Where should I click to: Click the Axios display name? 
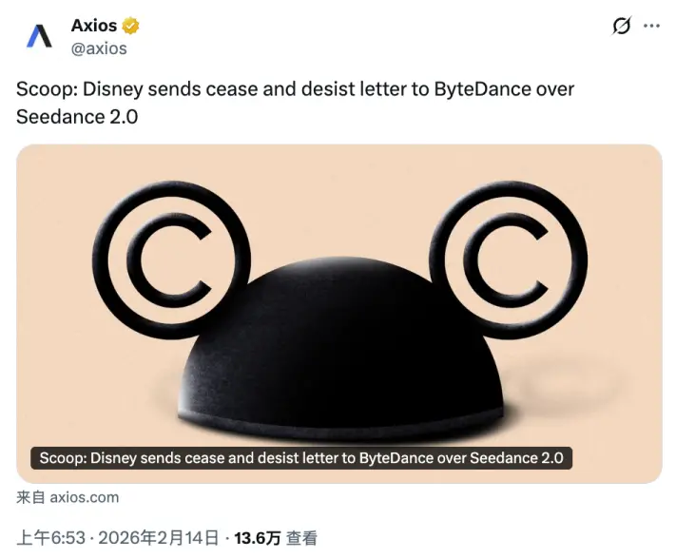(x=94, y=26)
